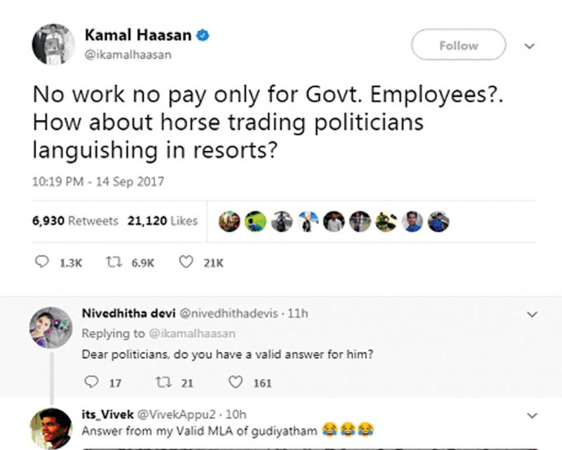
Task: Open the @ikamalhaasan link in Replying to
Action: 192,333
